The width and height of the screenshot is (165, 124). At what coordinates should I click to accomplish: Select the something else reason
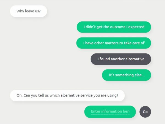pos(127,75)
